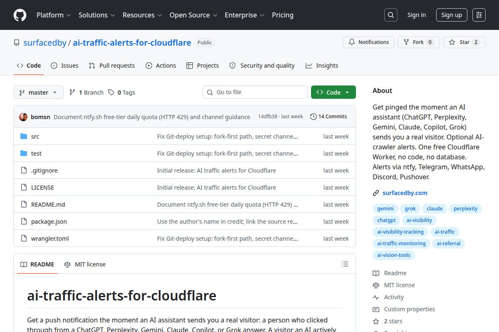Switch to Security and quality tab
The height and width of the screenshot is (332, 499).
click(262, 66)
